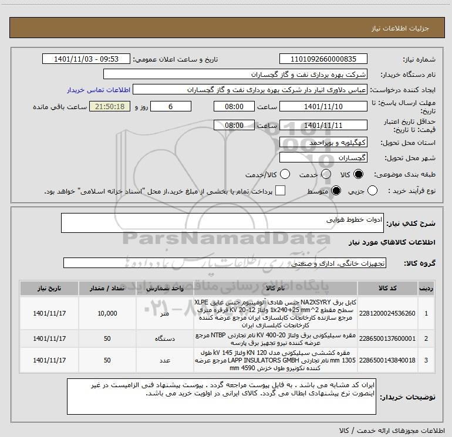452x437 pixels.
Task: Click the NA2XSYRY cable product name cell
Action: 275,313
